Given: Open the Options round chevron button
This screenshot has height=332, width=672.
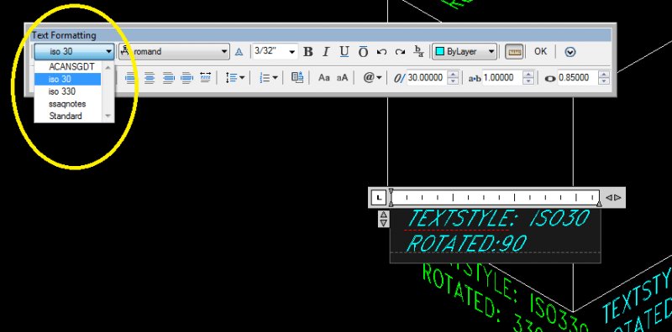Looking at the screenshot, I should coord(570,52).
